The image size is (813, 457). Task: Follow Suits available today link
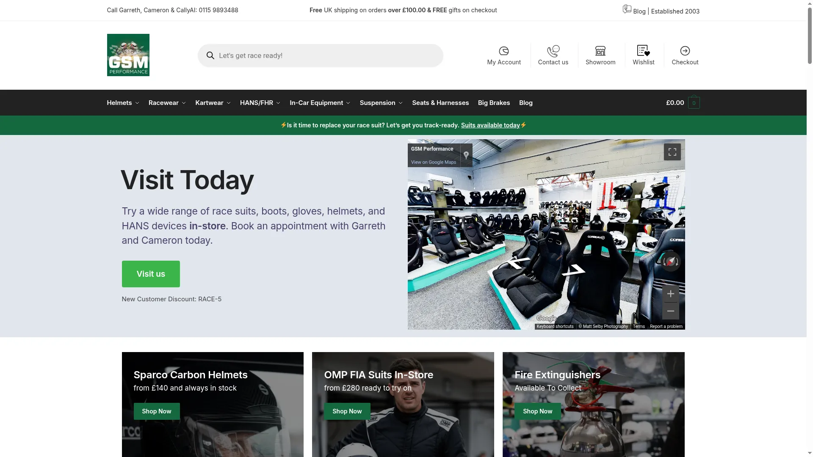490,125
